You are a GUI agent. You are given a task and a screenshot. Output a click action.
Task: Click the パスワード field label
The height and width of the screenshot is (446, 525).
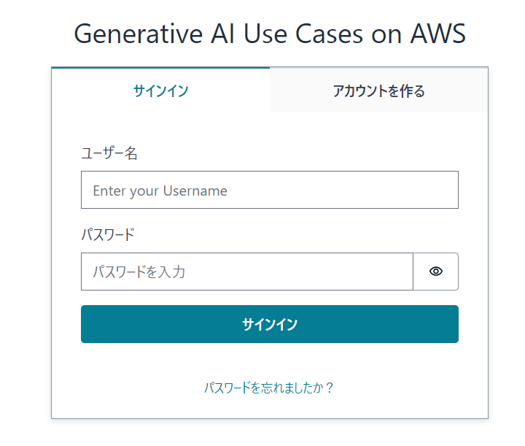pos(108,234)
